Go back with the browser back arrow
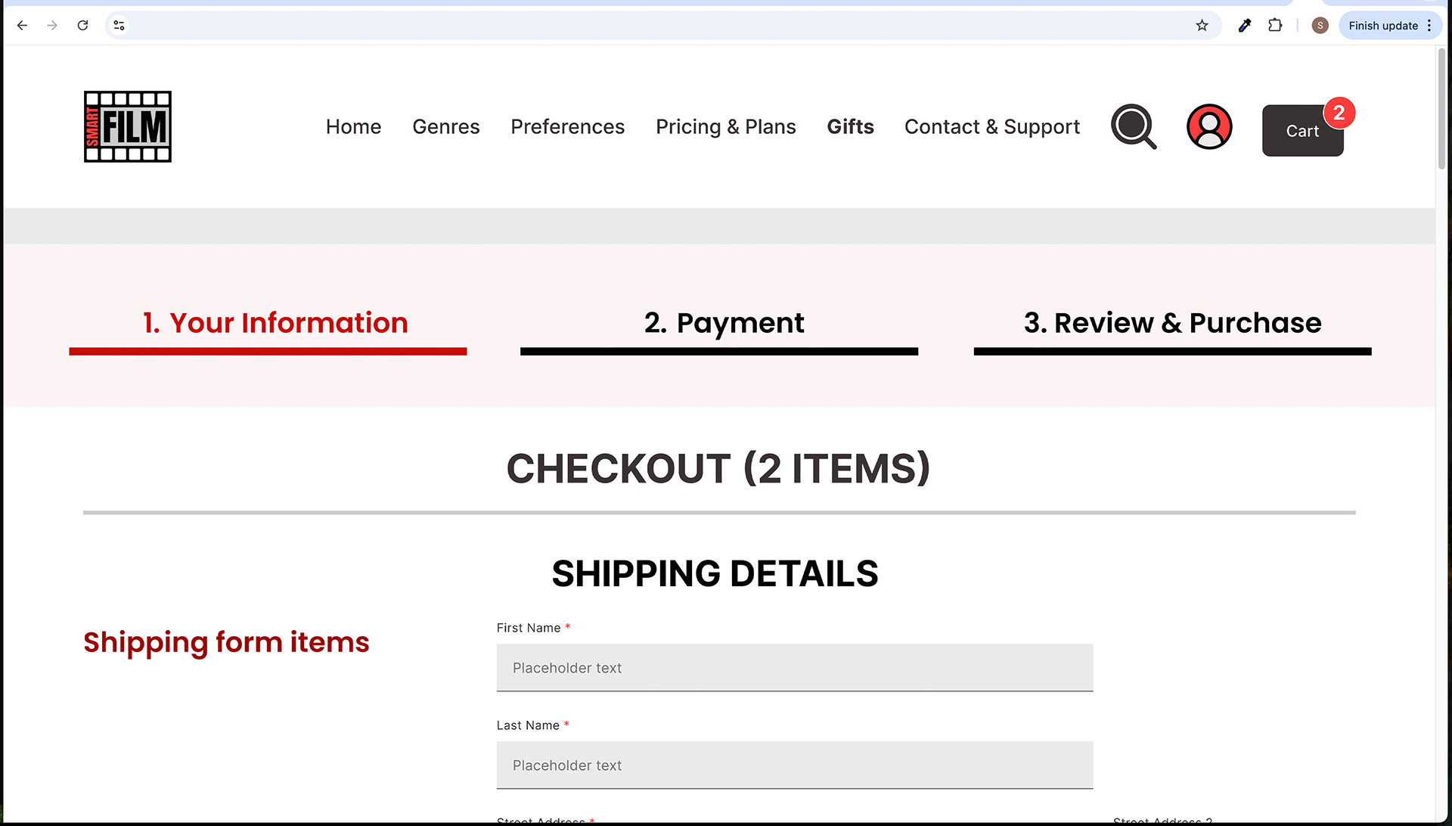Screen dimensions: 1452x826 22,26
